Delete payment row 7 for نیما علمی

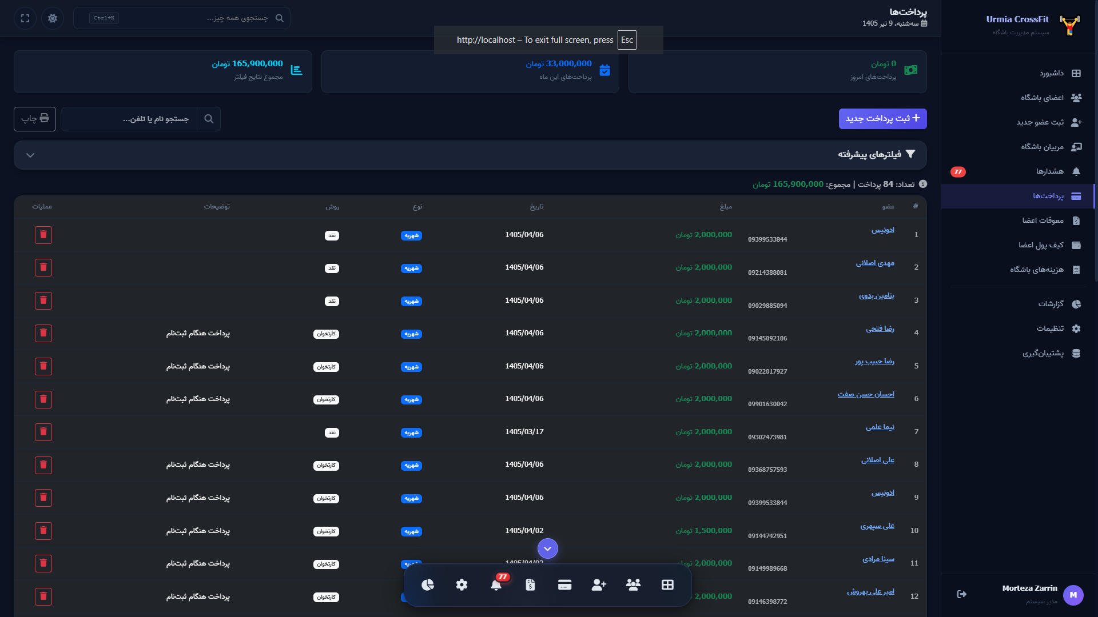[x=43, y=432]
